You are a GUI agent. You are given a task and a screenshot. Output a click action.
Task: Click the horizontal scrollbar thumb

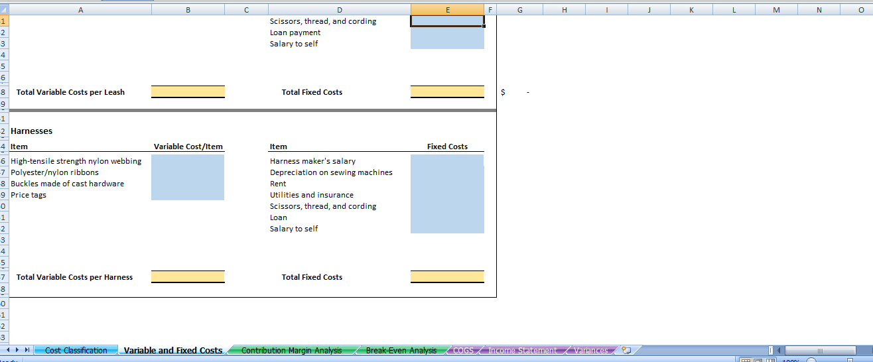(x=820, y=350)
